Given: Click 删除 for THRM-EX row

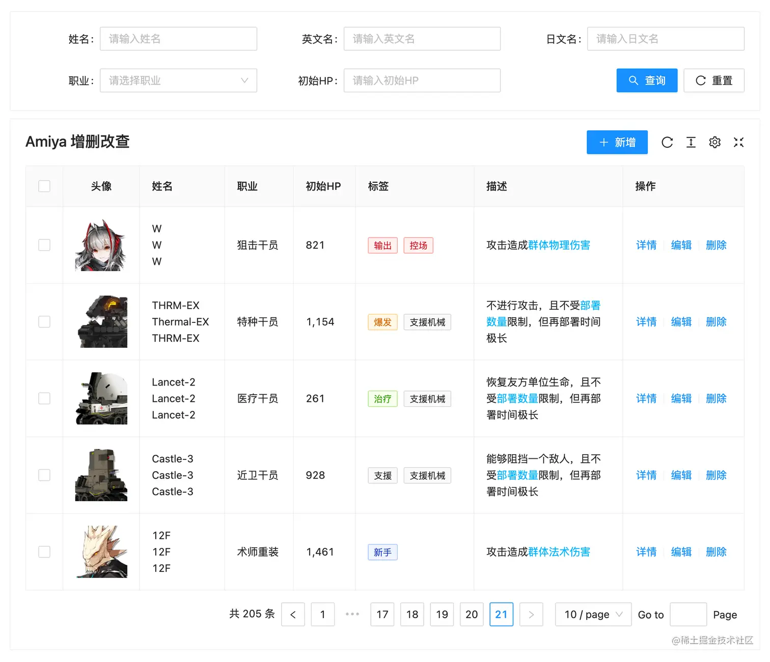Looking at the screenshot, I should [716, 322].
